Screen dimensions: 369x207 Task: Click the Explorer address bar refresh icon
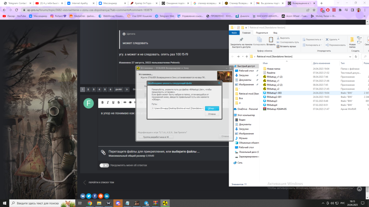356,57
